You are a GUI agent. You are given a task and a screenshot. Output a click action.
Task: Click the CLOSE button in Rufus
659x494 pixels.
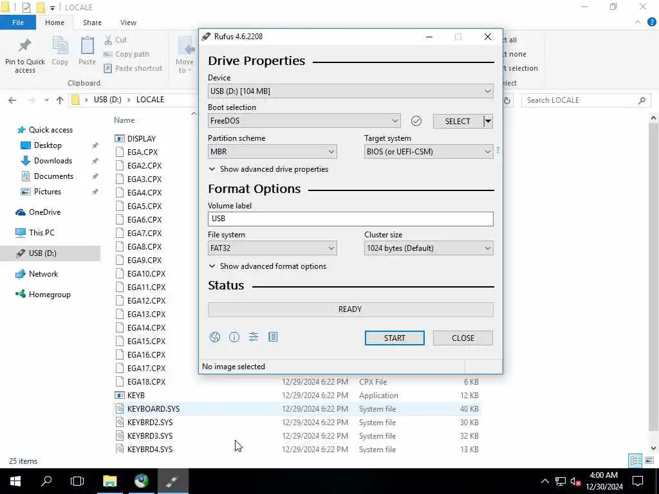point(463,338)
